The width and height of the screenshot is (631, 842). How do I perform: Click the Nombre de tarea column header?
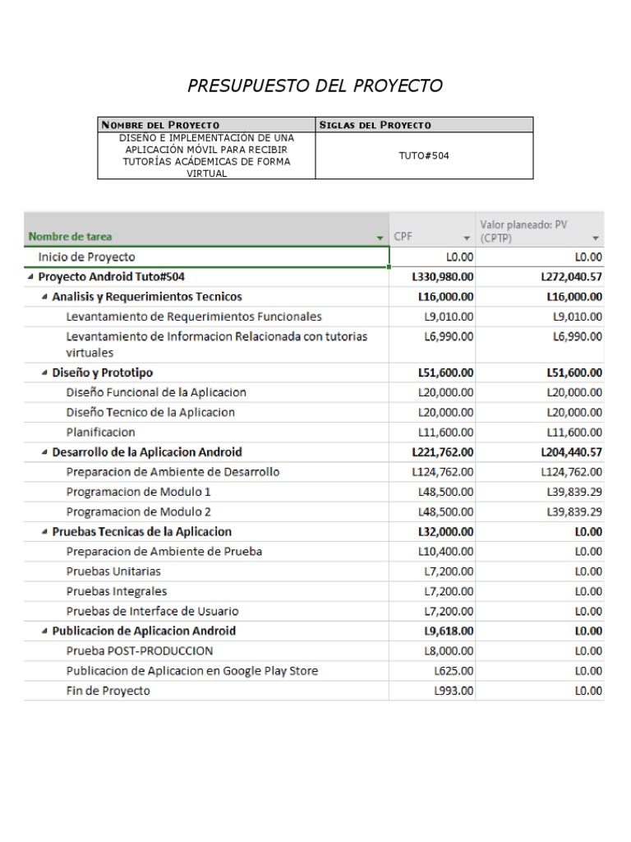tap(206, 230)
